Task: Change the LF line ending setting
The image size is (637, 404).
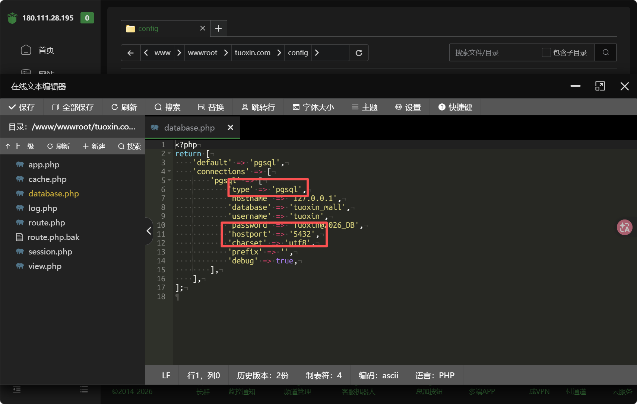Action: click(166, 375)
